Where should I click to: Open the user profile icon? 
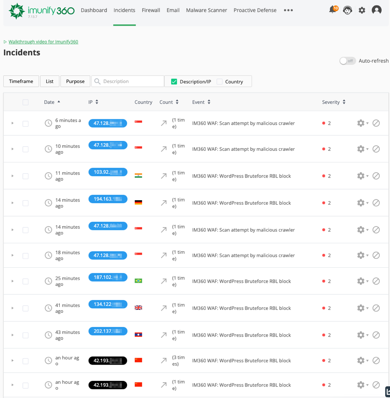(377, 10)
